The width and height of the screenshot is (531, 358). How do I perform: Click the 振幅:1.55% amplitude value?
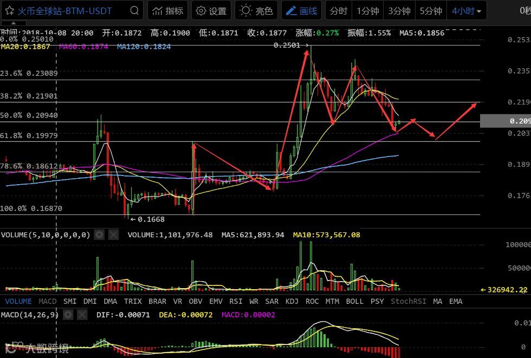(x=369, y=33)
